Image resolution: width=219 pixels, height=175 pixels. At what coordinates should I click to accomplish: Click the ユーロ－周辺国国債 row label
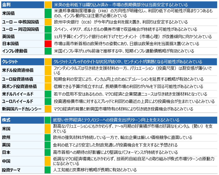(x=20, y=29)
